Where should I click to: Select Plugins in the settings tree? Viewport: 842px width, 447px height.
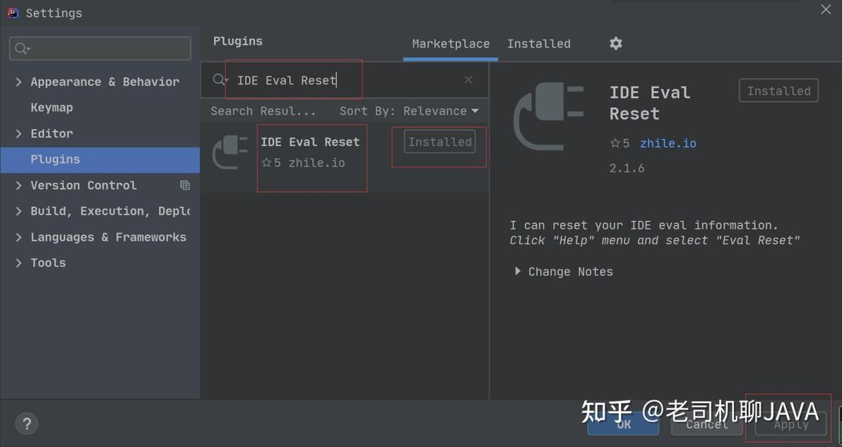pyautogui.click(x=100, y=160)
